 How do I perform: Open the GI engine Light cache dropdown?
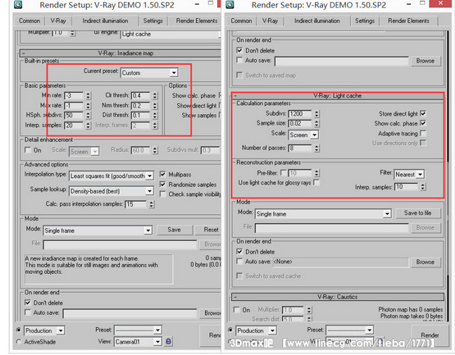point(171,34)
